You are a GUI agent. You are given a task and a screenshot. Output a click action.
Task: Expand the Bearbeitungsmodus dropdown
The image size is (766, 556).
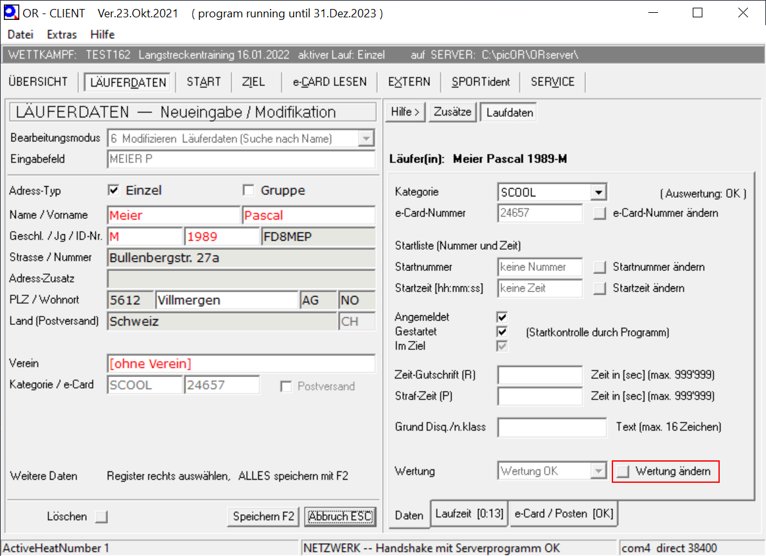(x=366, y=139)
